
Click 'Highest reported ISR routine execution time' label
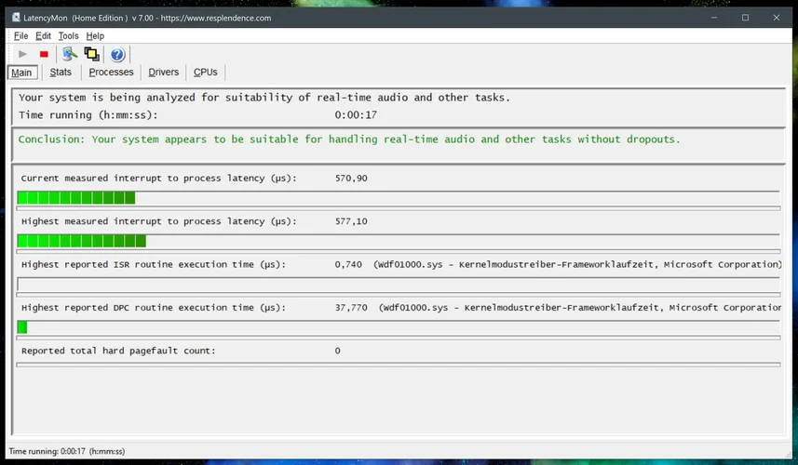click(154, 265)
